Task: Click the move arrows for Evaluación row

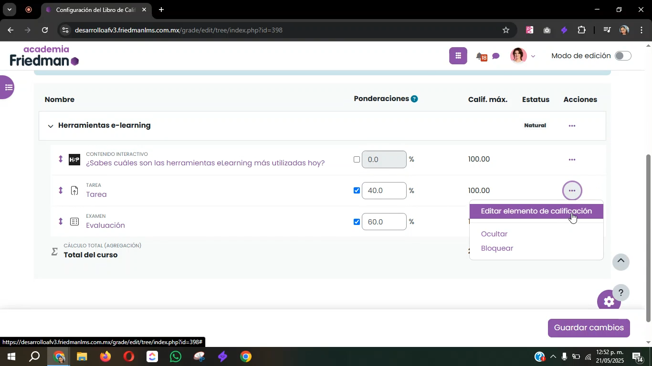Action: pos(61,221)
